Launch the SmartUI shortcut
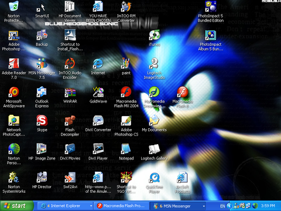The width and height of the screenshot is (281, 211). 42,7
